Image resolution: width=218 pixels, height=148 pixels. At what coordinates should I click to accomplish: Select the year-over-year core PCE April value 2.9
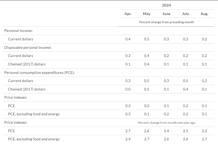click(128, 139)
